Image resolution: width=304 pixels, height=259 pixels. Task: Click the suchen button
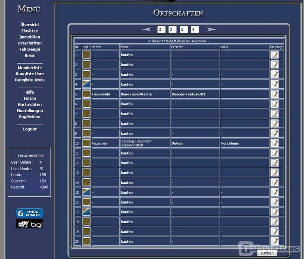[x=267, y=253]
